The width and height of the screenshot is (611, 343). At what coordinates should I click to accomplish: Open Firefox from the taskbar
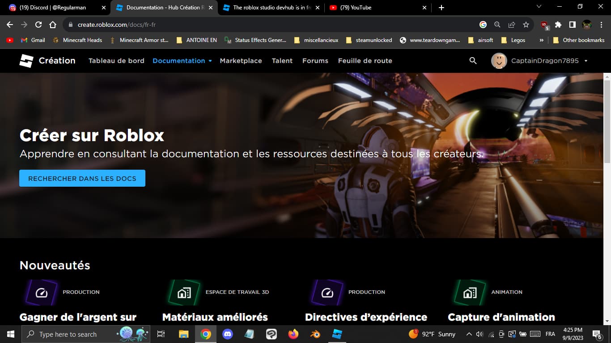click(293, 334)
